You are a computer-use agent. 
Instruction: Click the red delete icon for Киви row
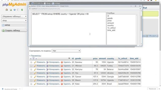click(x=62, y=84)
